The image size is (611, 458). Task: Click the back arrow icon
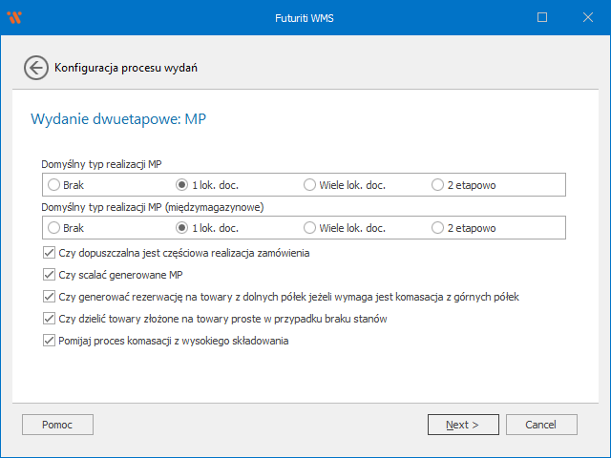35,68
